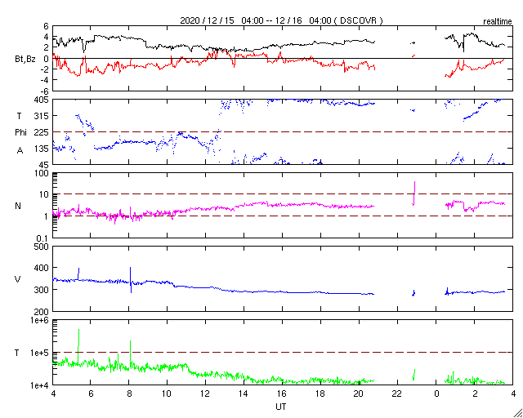Screen dimensions: 523x418
Task: Click the '22' hour tick on the UT axis
Action: pos(397,394)
